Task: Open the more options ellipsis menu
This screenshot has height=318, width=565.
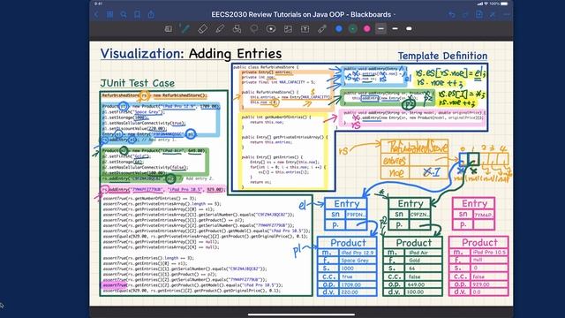Action: pyautogui.click(x=506, y=14)
